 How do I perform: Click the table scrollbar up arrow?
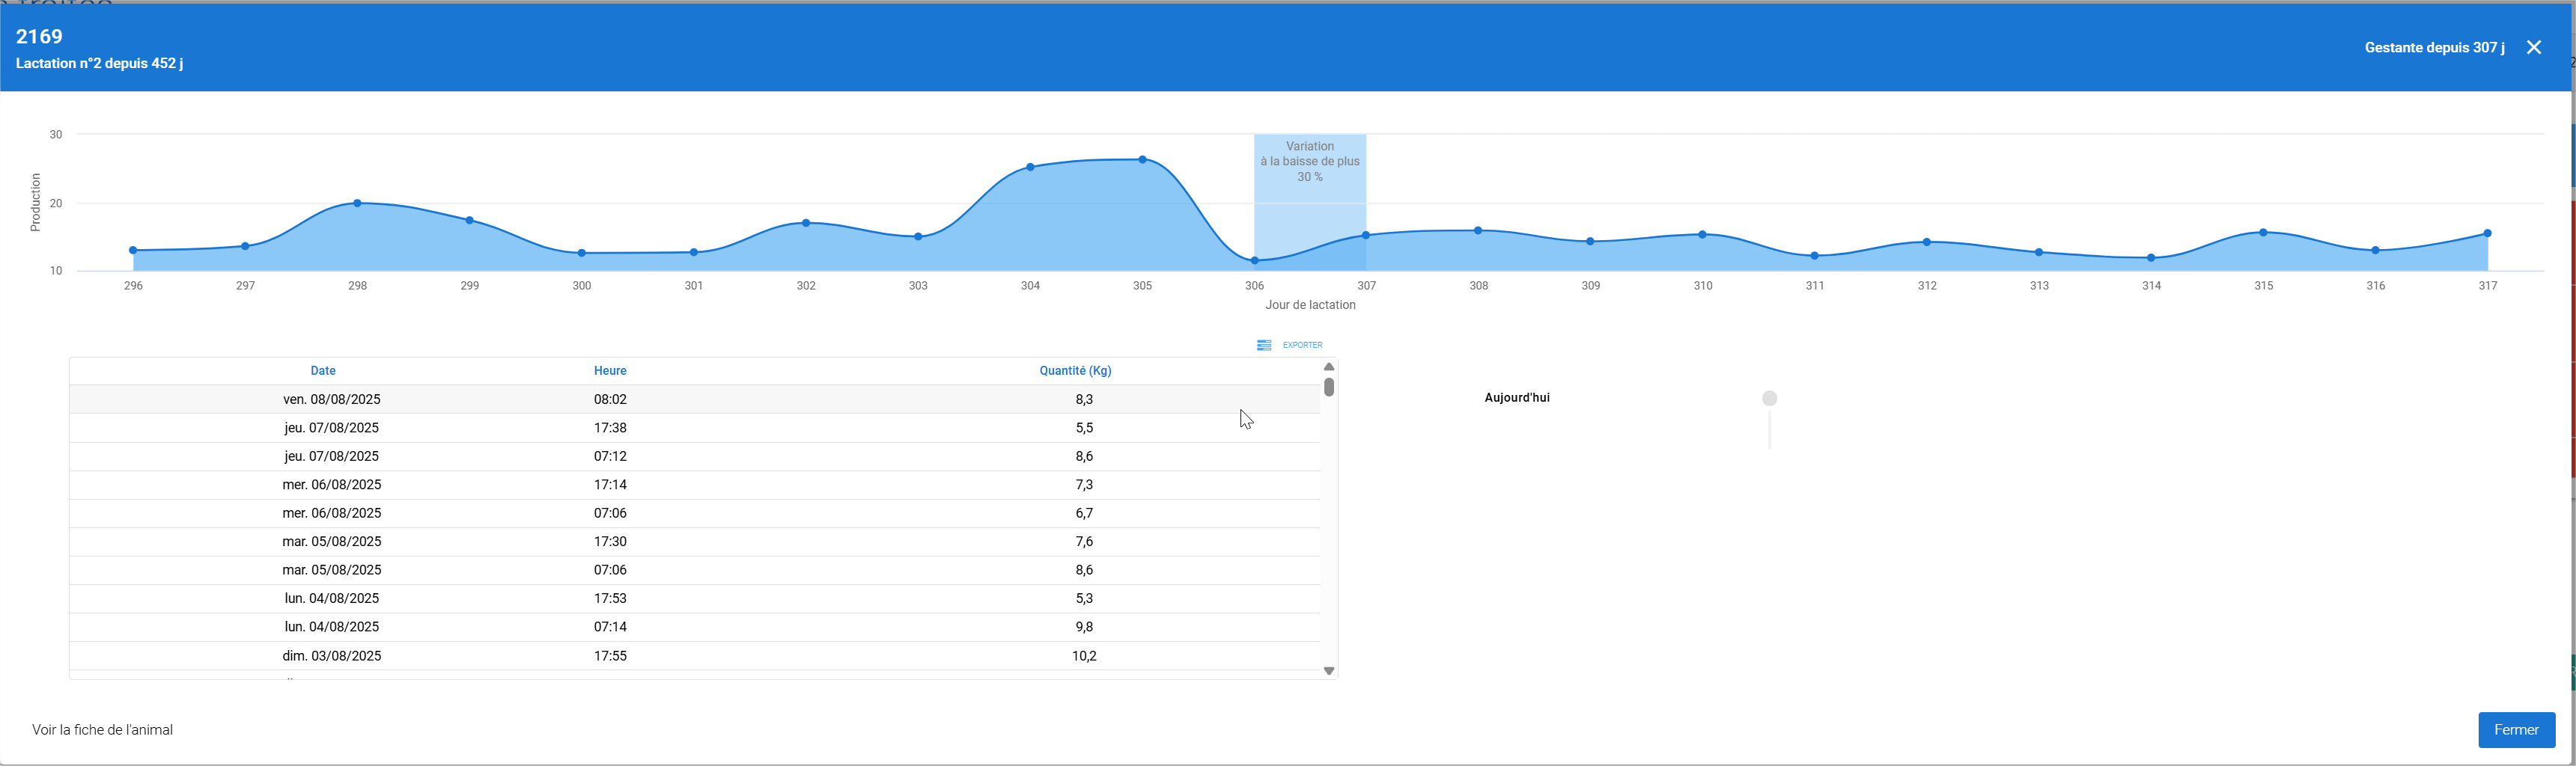[1329, 367]
